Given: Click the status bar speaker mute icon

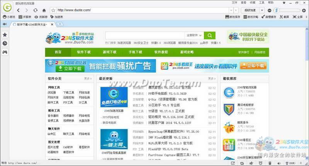Looking at the screenshot, I should (x=279, y=163).
